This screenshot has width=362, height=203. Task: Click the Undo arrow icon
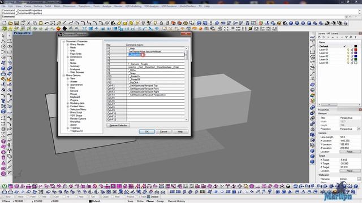46,23
